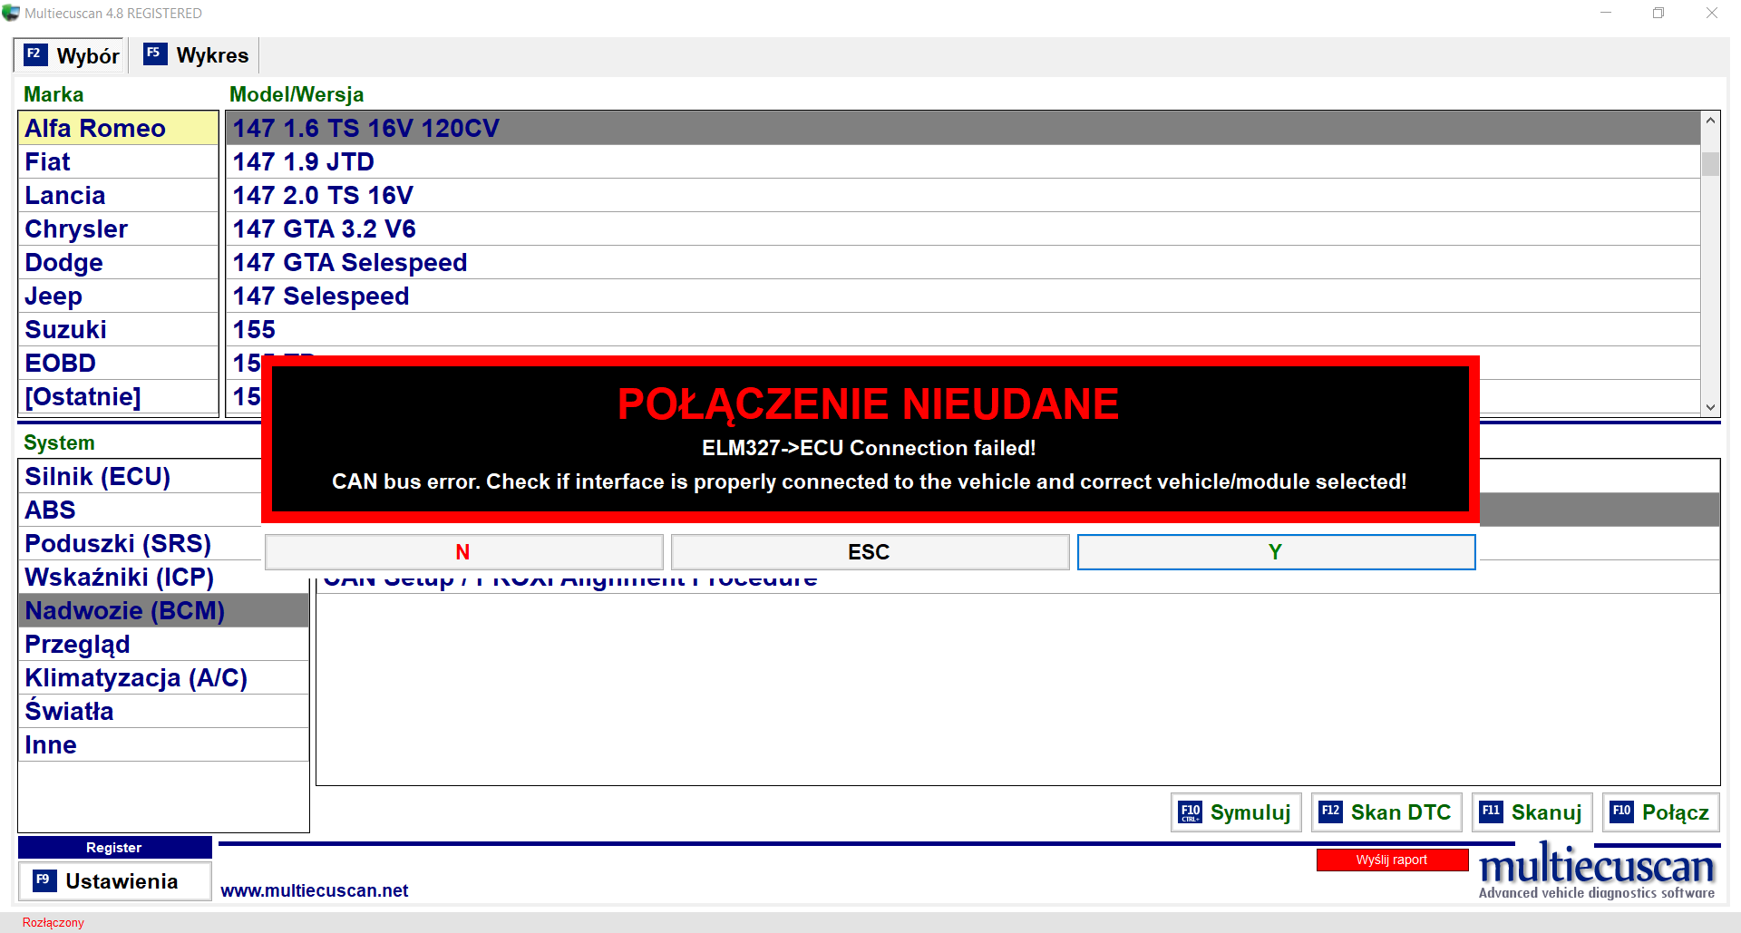This screenshot has height=933, width=1741.
Task: Choose Klimatyzacja (A/C) system
Action: click(136, 678)
